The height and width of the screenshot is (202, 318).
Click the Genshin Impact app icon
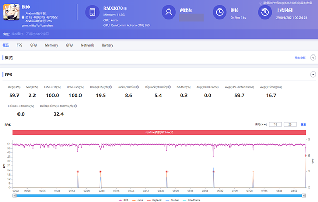11,12
